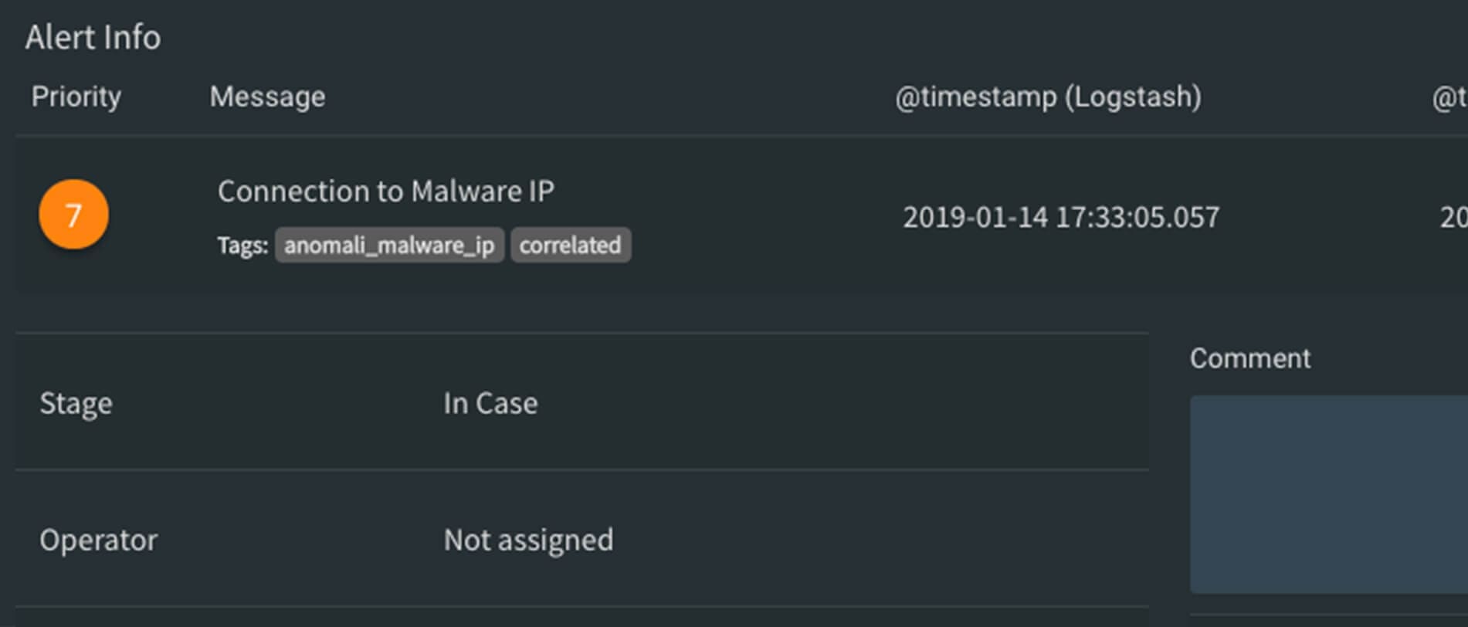Image resolution: width=1468 pixels, height=627 pixels.
Task: Change the In Case stage value
Action: (x=490, y=403)
